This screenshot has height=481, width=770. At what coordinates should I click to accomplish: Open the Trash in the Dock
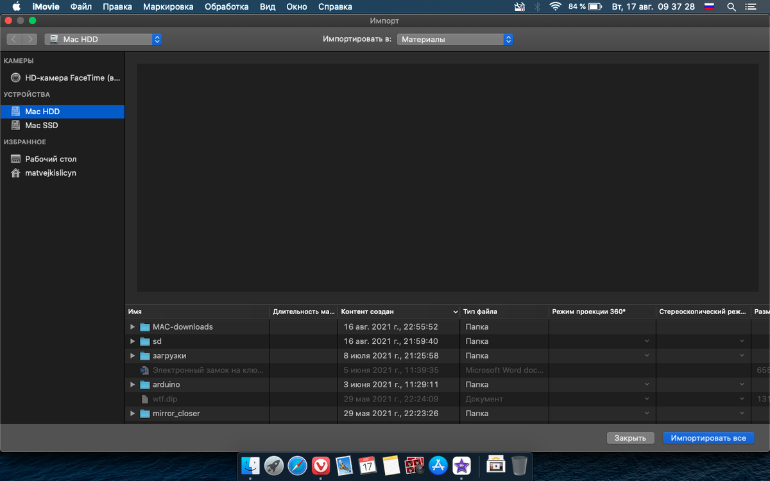point(519,465)
